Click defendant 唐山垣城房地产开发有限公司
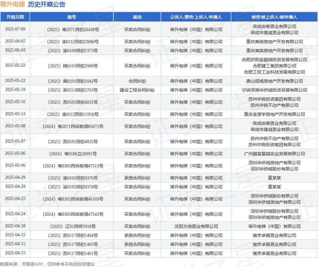318x267 pixels. (275, 81)
